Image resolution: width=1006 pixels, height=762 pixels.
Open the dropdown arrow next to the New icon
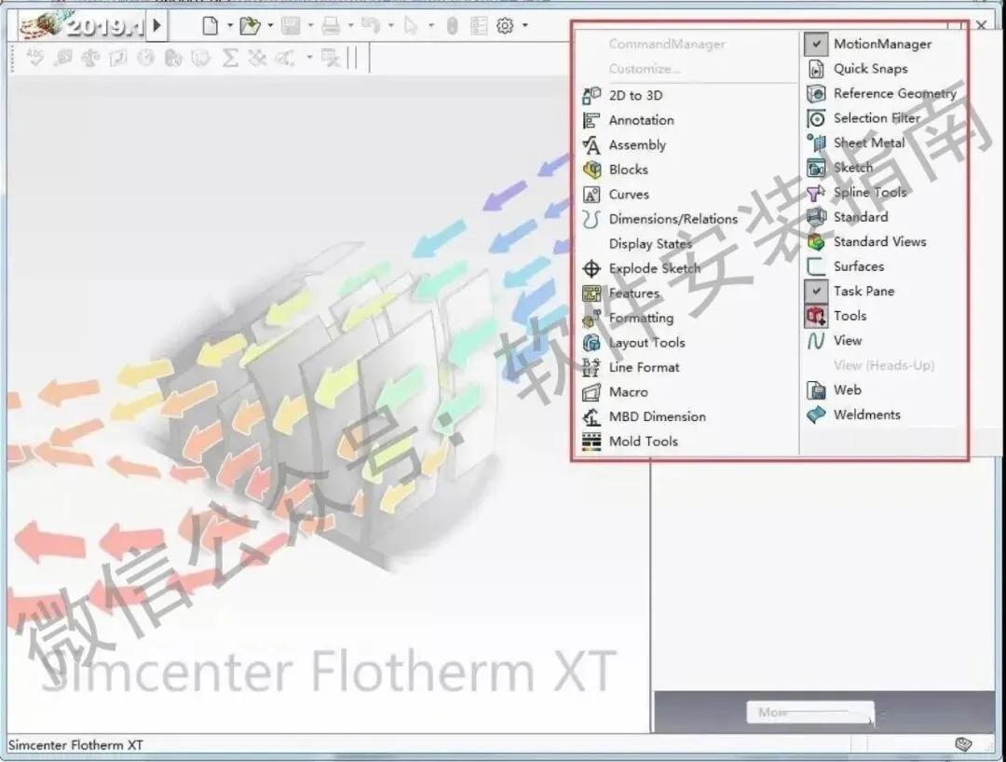tap(230, 26)
